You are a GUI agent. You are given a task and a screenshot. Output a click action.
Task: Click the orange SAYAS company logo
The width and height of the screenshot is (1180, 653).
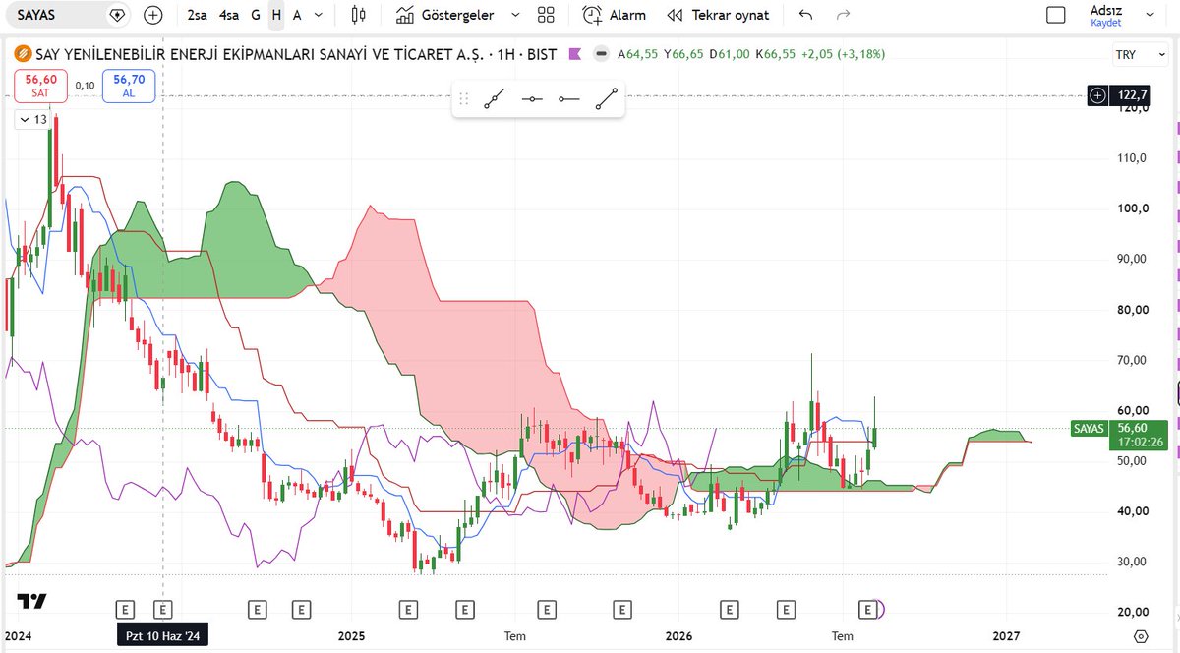click(23, 54)
